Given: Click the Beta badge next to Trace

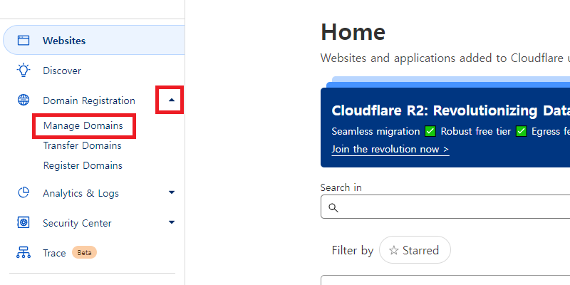Looking at the screenshot, I should (84, 253).
